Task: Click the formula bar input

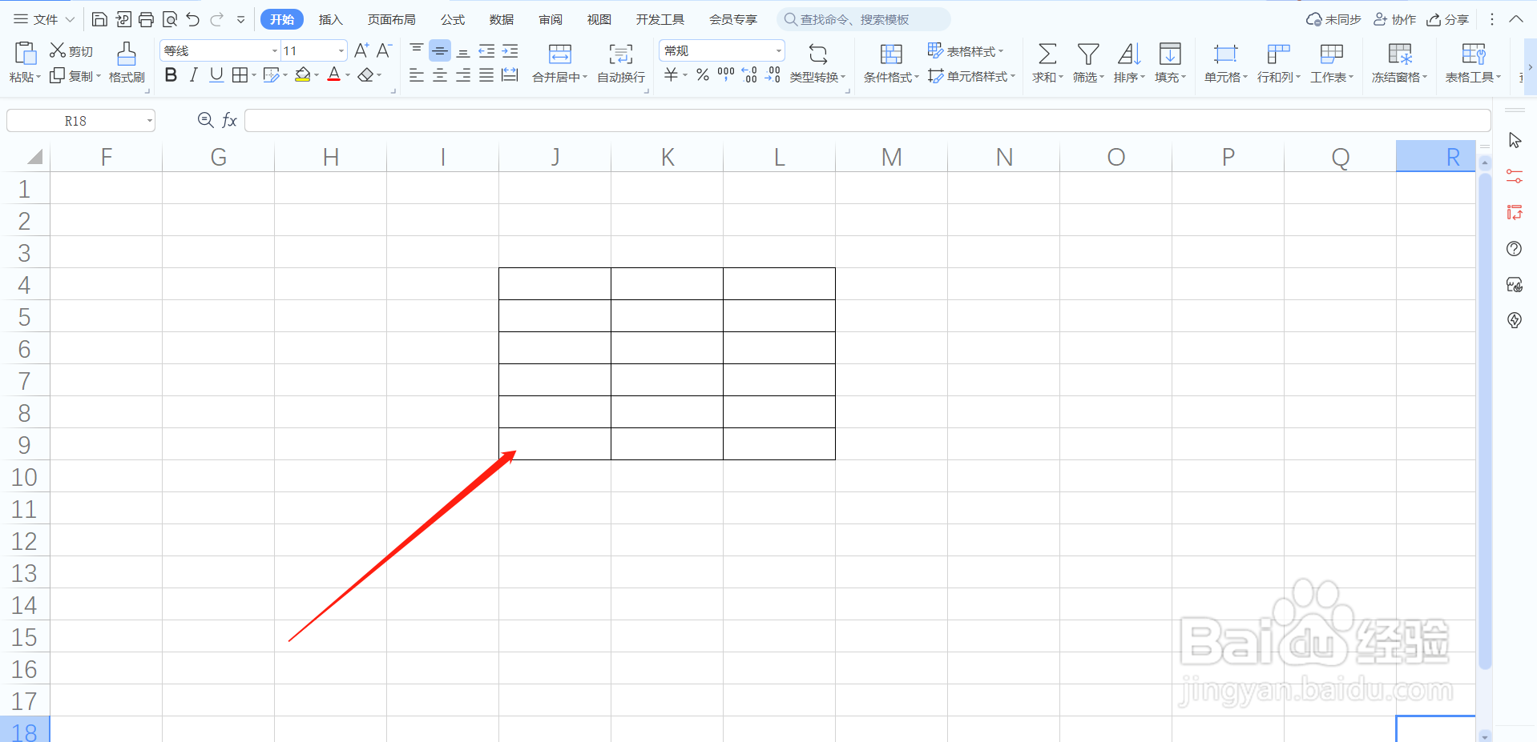Action: [867, 120]
